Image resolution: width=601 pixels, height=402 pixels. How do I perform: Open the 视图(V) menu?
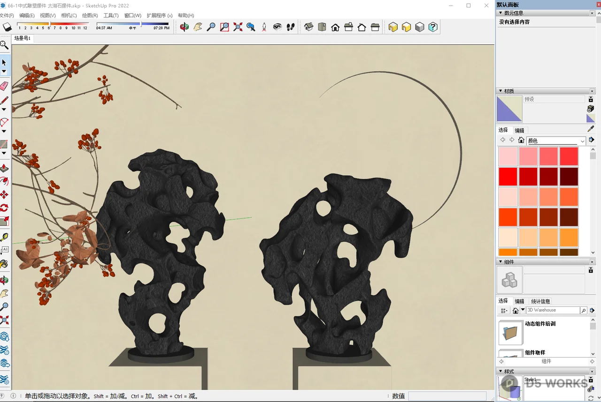click(47, 15)
